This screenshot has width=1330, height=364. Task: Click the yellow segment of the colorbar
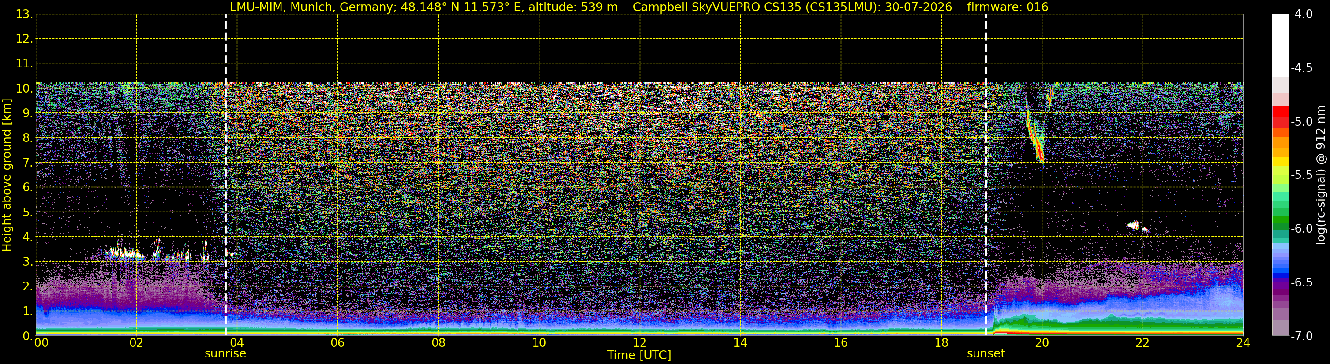(x=1281, y=162)
